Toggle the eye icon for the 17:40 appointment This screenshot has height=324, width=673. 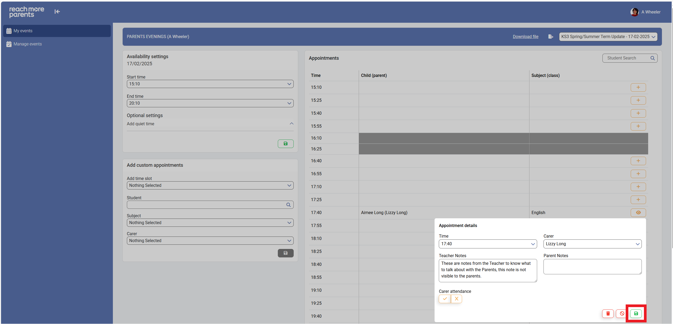point(638,213)
